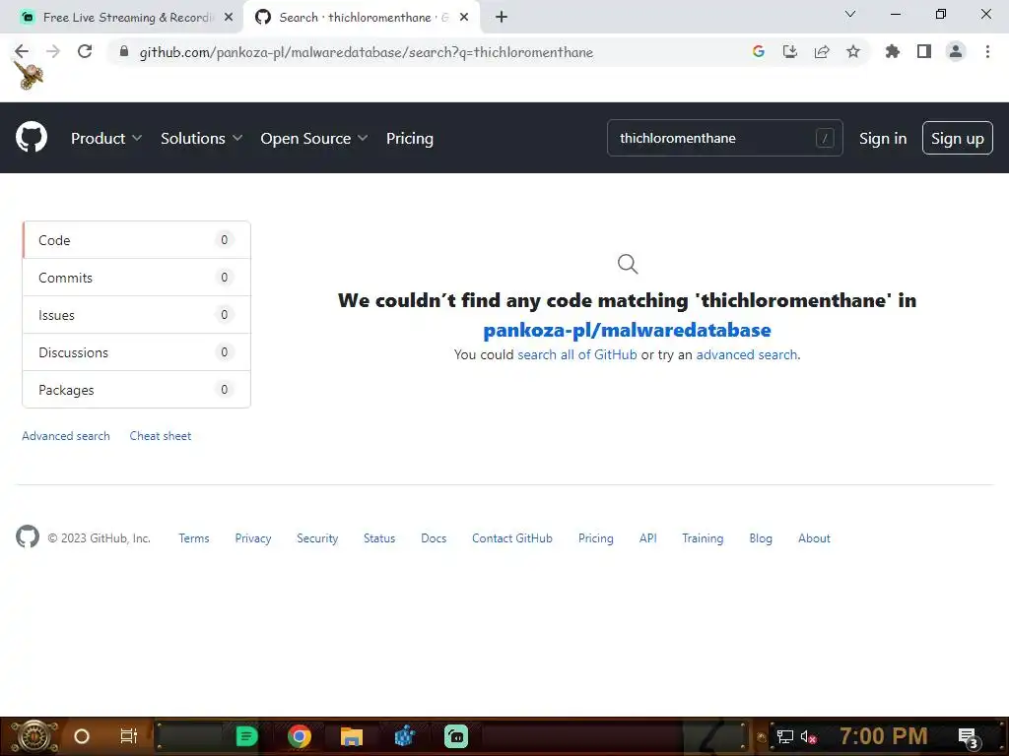Image resolution: width=1009 pixels, height=756 pixels.
Task: Select the Discussions results filter
Action: coord(136,351)
